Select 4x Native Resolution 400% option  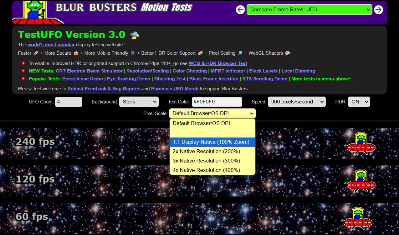click(x=212, y=170)
